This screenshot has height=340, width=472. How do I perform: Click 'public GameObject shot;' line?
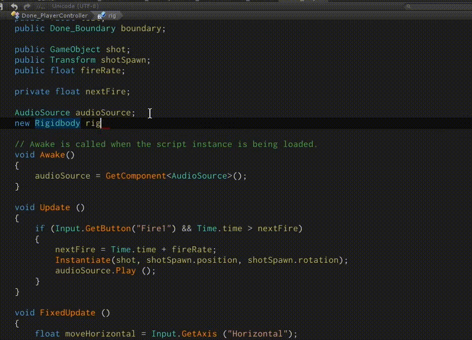click(72, 49)
